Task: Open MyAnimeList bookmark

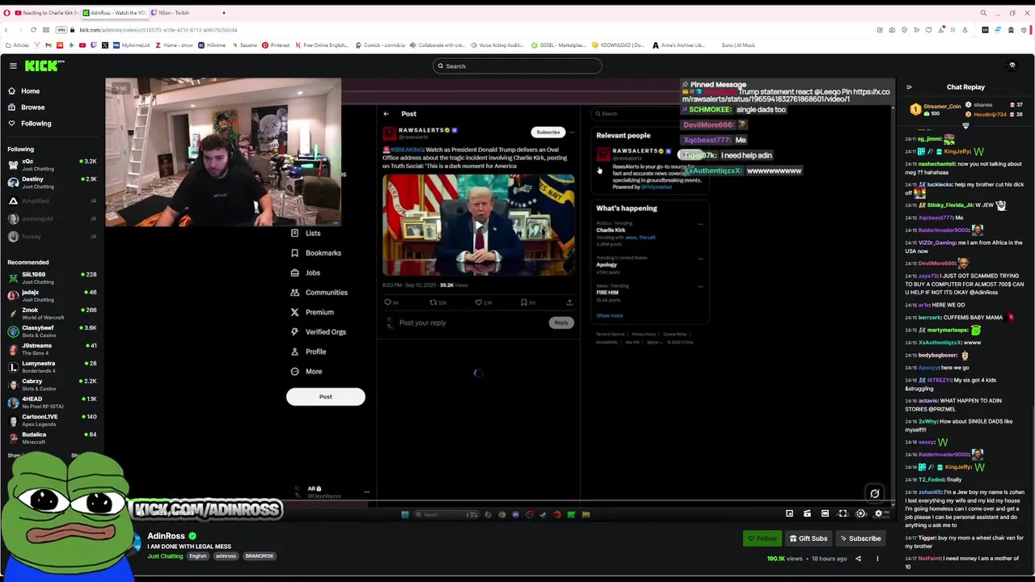Action: click(x=132, y=45)
